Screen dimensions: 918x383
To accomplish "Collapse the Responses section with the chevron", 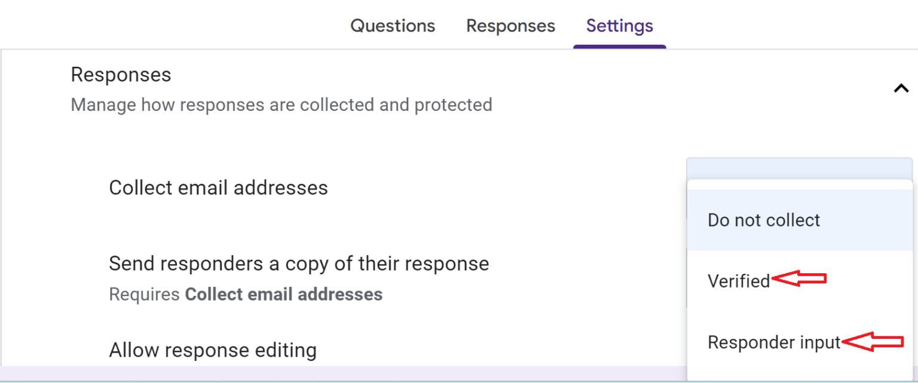I will [900, 89].
